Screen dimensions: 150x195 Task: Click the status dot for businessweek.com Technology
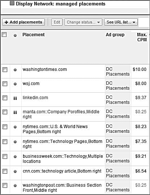(15, 156)
